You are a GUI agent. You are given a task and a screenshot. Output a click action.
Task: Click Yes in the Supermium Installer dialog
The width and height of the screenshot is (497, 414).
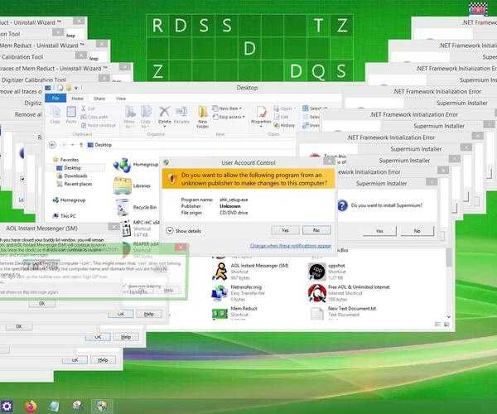tap(379, 231)
